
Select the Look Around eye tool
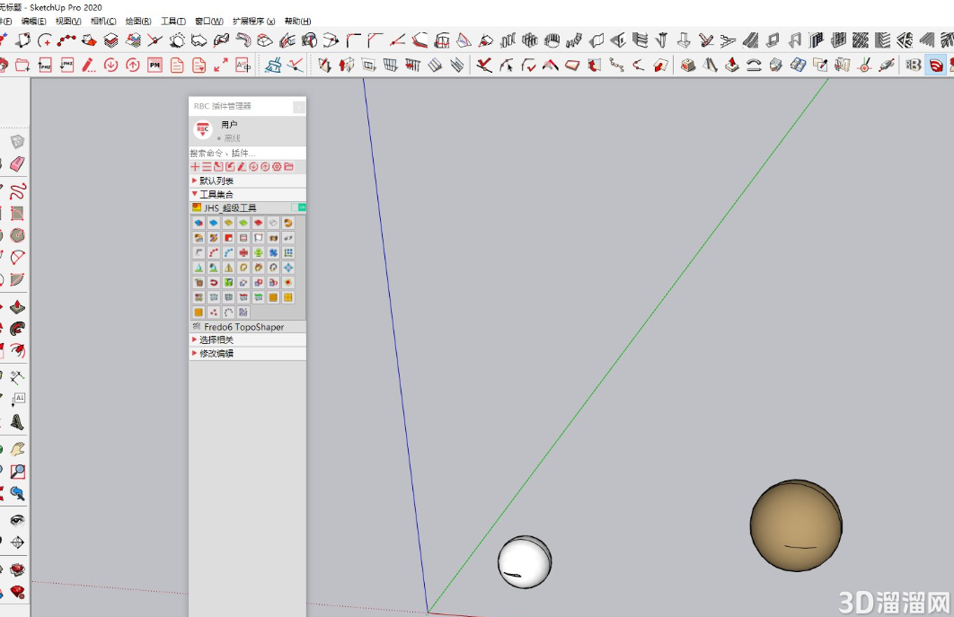pos(17,520)
